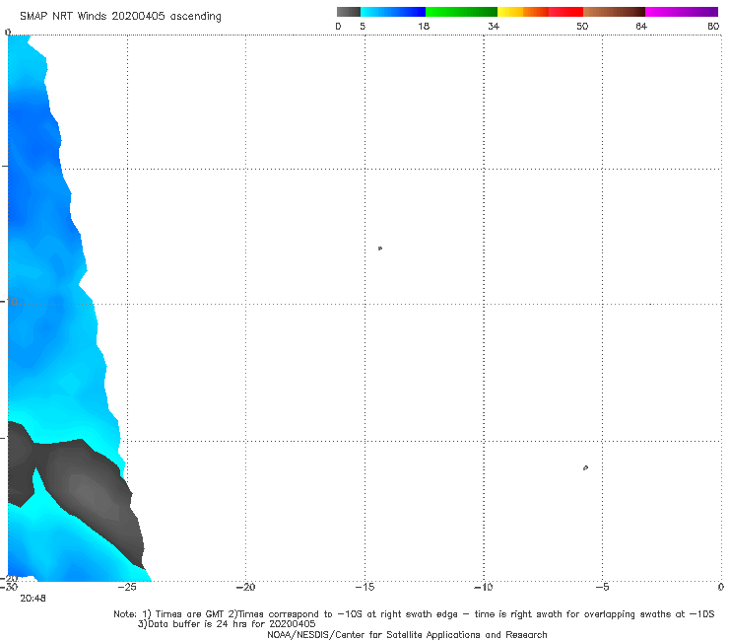Click the magenta segment of the color bar
The image size is (729, 641).
[682, 12]
